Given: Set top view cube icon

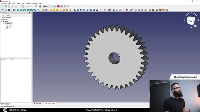Looking at the screenshot, I should click(x=21, y=10).
